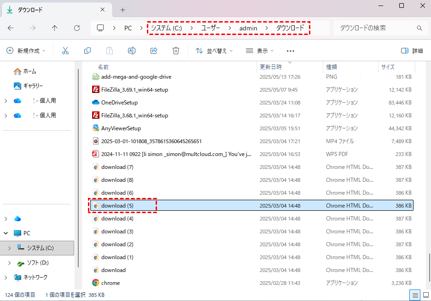Click the Cut scissors icon
This screenshot has height=301, width=431.
[x=65, y=51]
